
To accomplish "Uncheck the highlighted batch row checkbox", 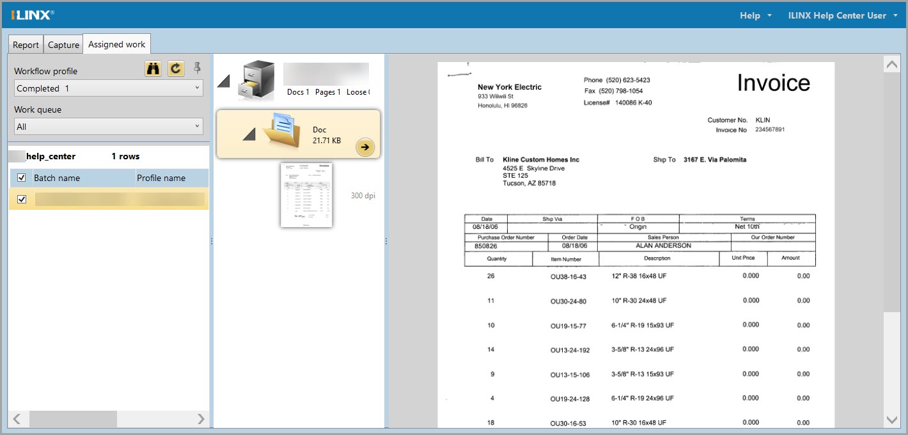I will pos(22,200).
